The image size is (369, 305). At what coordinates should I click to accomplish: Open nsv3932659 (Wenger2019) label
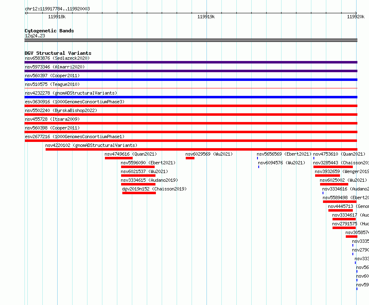point(342,171)
